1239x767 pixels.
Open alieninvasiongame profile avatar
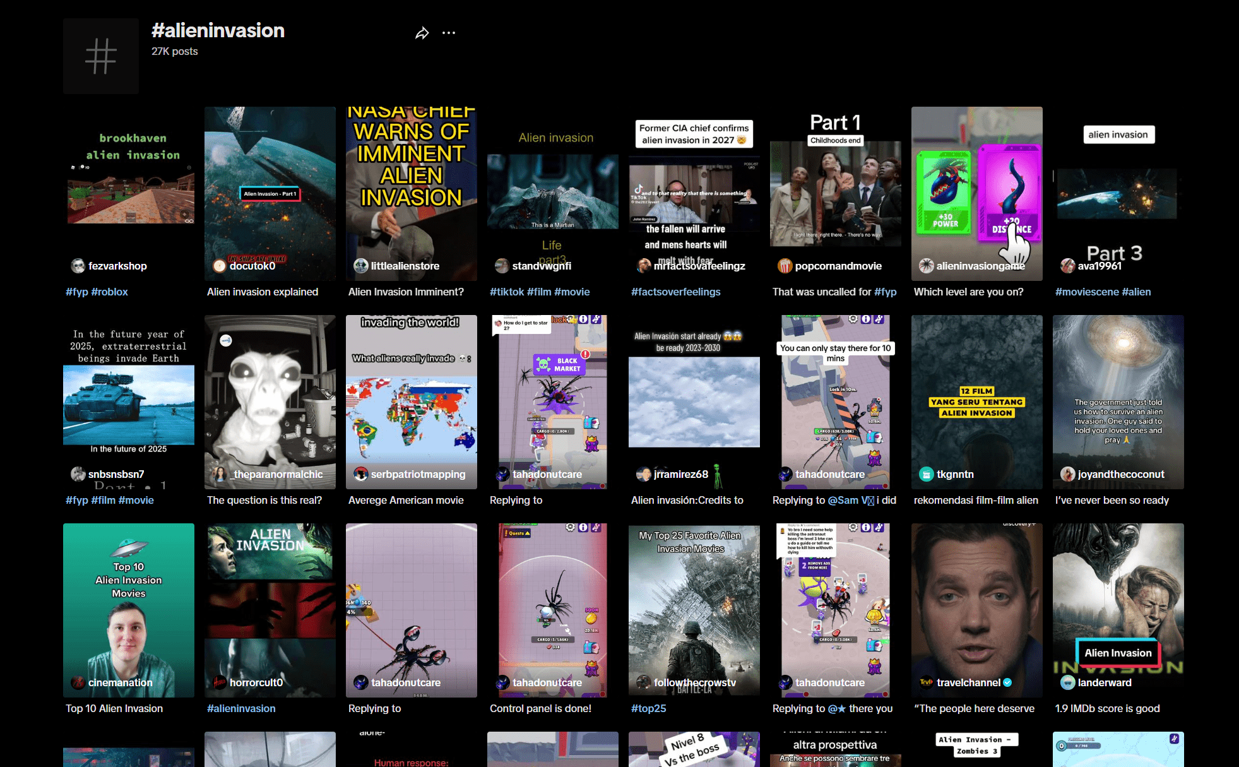point(926,266)
